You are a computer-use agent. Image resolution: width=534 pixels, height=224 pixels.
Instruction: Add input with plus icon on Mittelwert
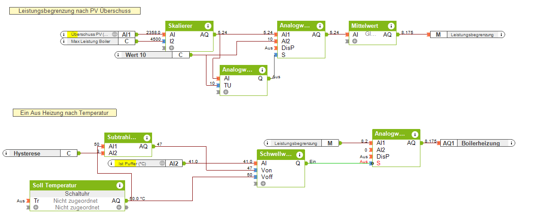354,41
